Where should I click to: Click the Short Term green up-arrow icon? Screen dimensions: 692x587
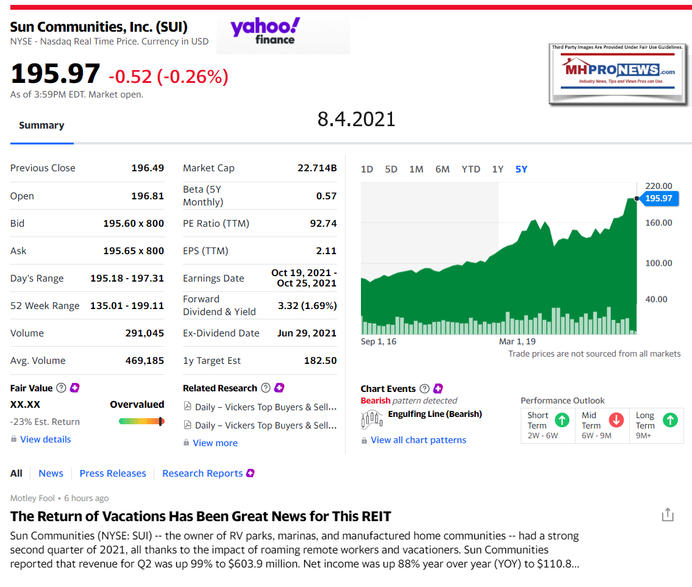(562, 419)
